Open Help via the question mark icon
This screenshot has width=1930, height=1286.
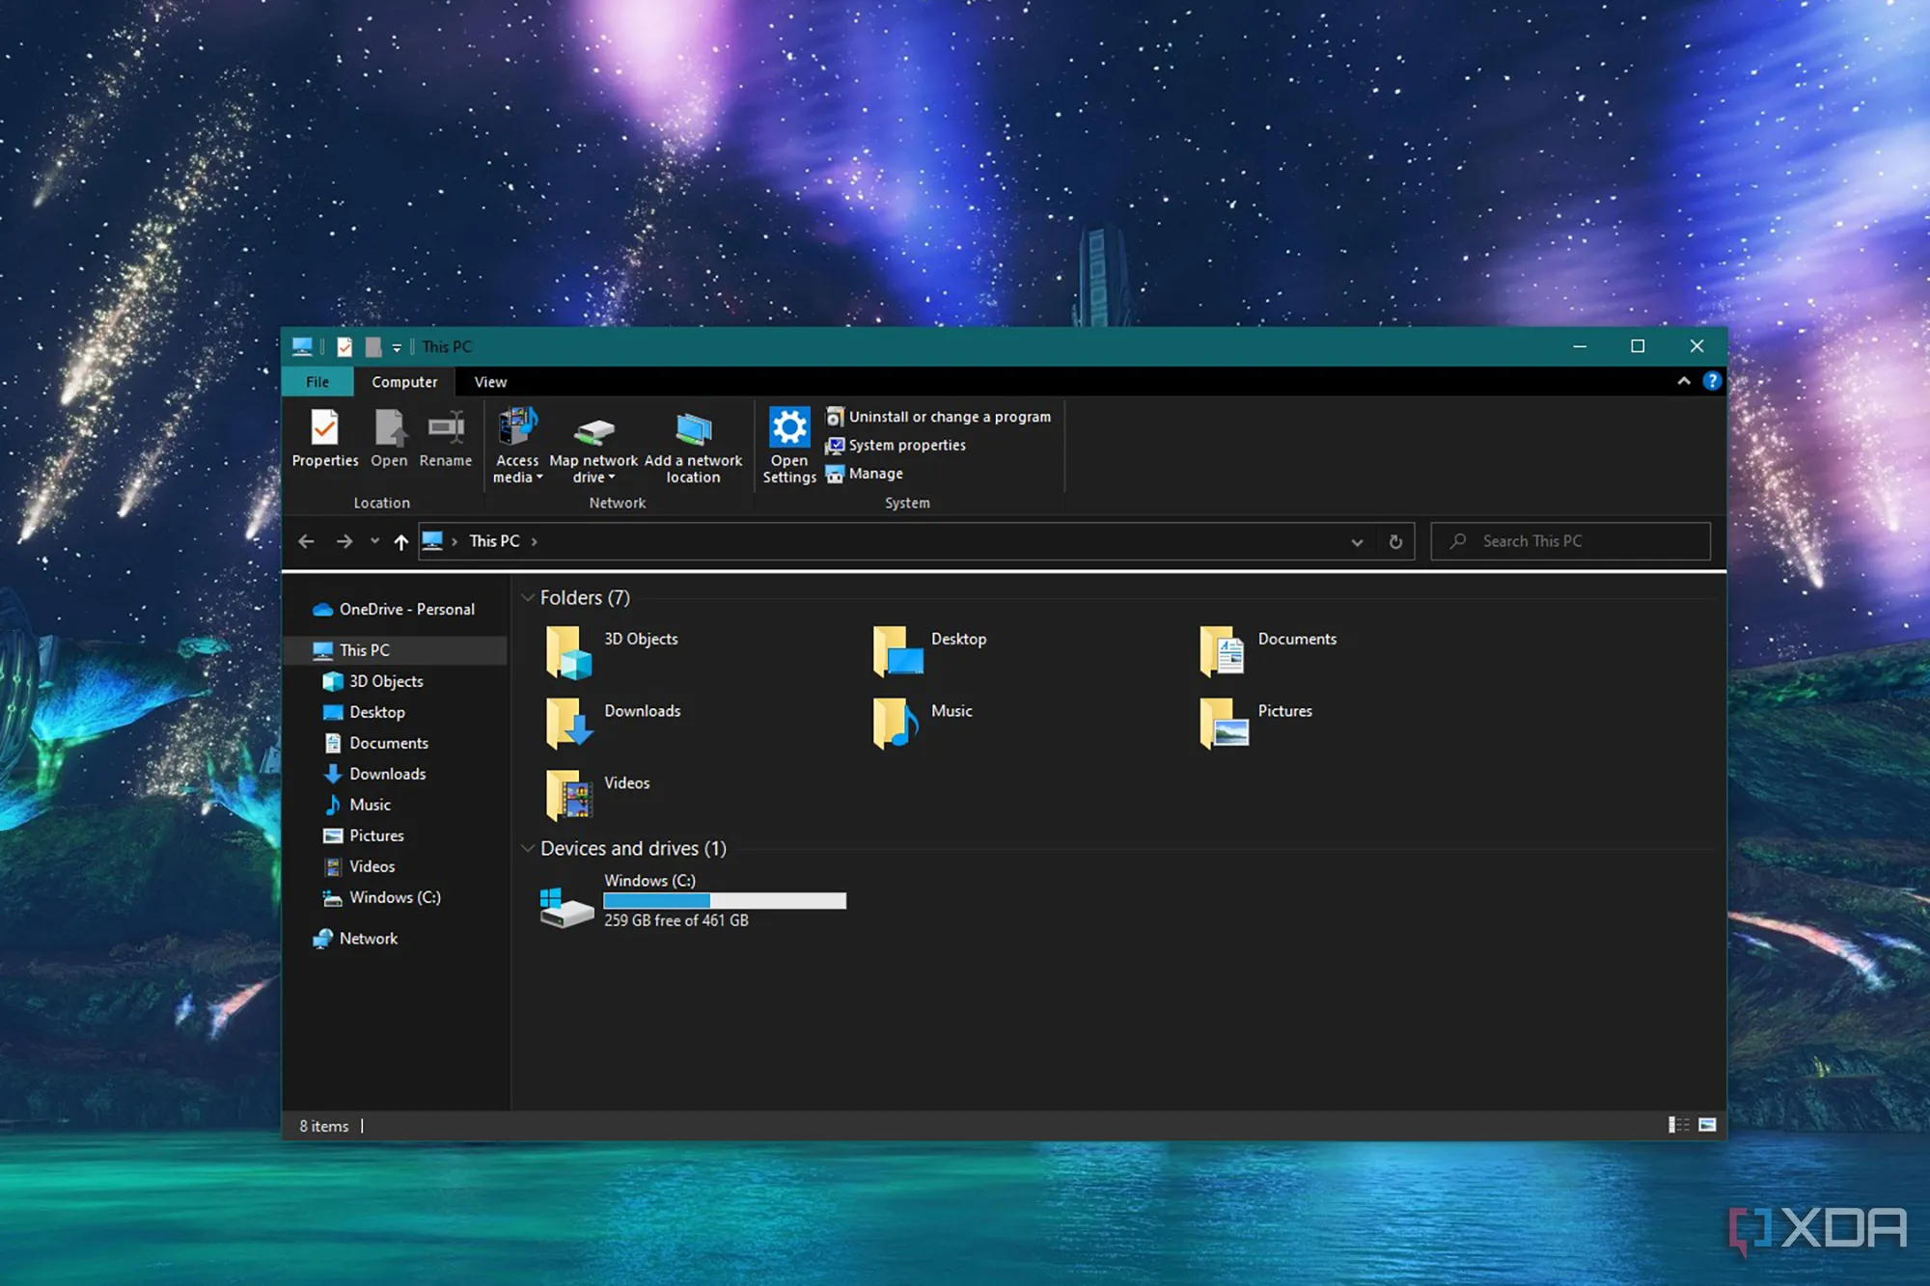[x=1712, y=381]
